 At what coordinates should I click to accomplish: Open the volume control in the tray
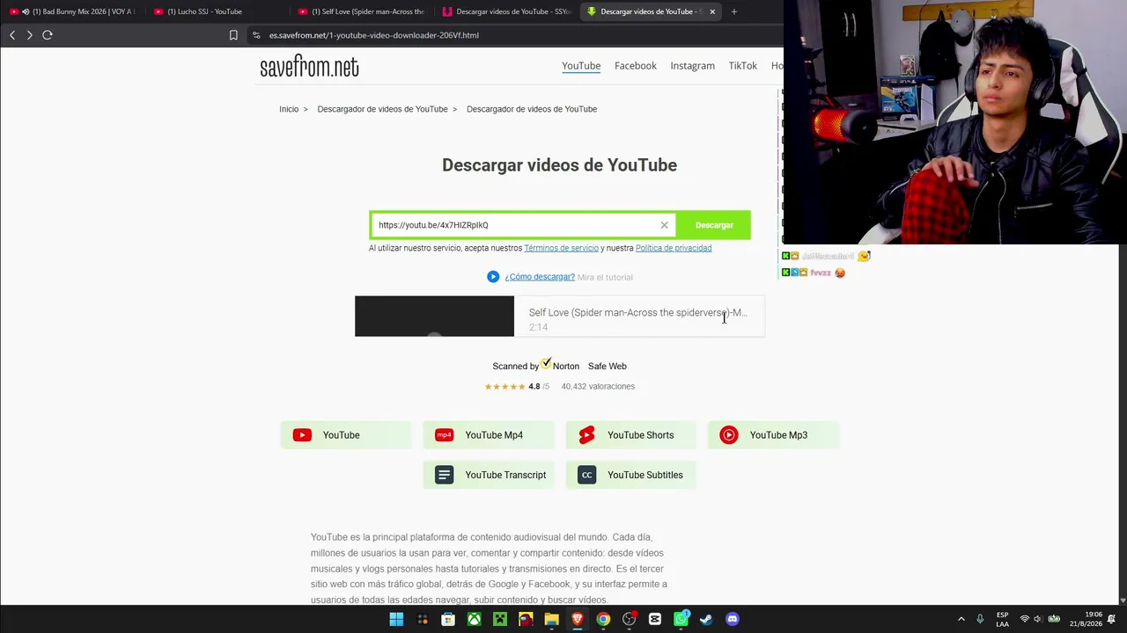click(1038, 619)
